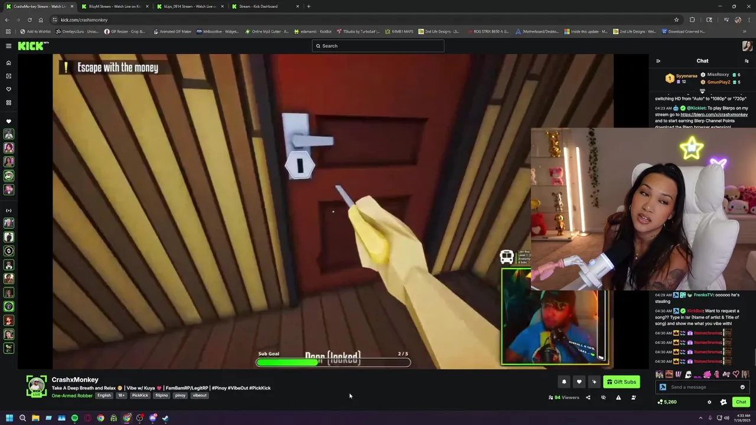Select the English tag
756x425 pixels.
click(104, 395)
